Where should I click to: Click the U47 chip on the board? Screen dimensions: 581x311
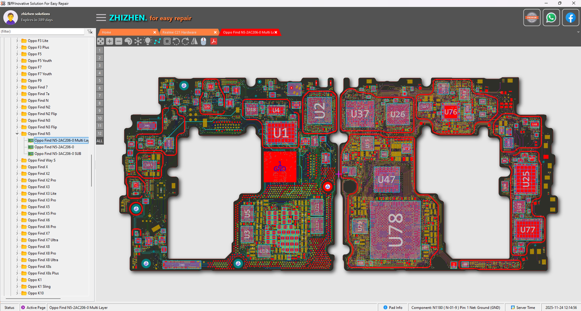point(387,179)
